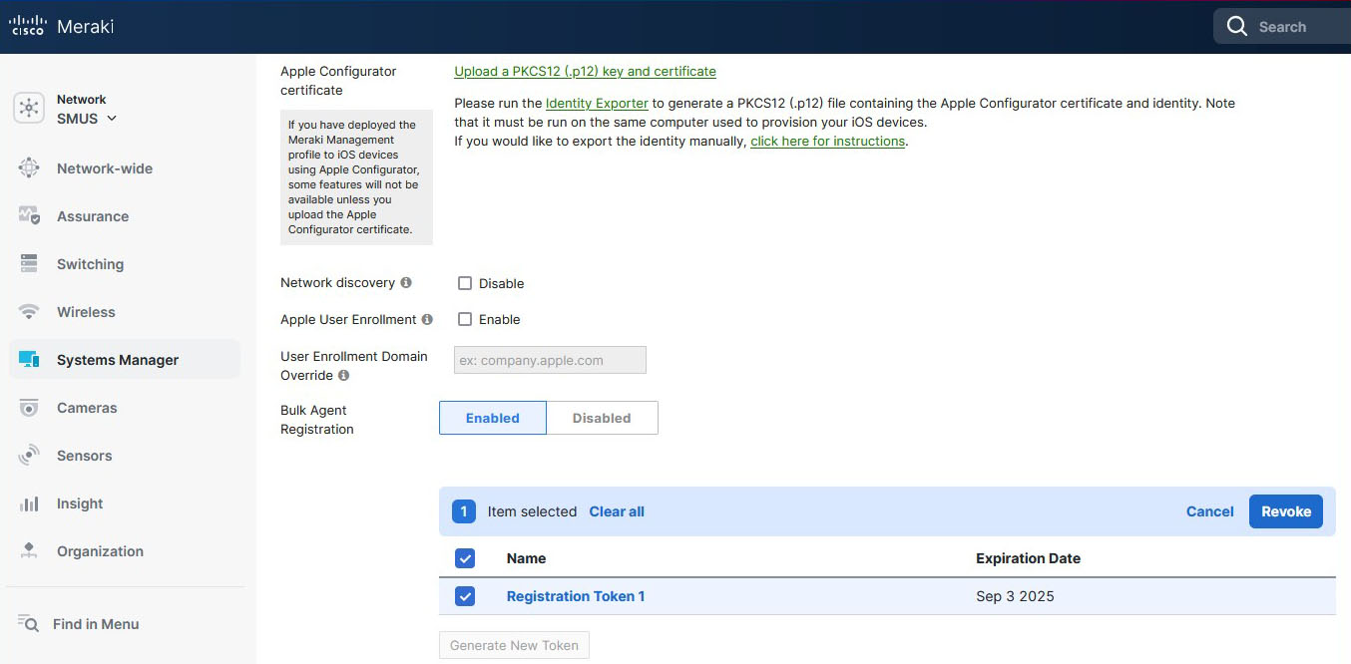Screen dimensions: 1351x664
Task: Click the Cameras icon
Action: pyautogui.click(x=29, y=408)
